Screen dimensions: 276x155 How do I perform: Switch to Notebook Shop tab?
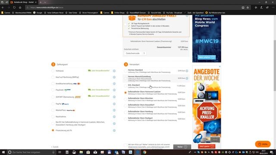[23, 2]
